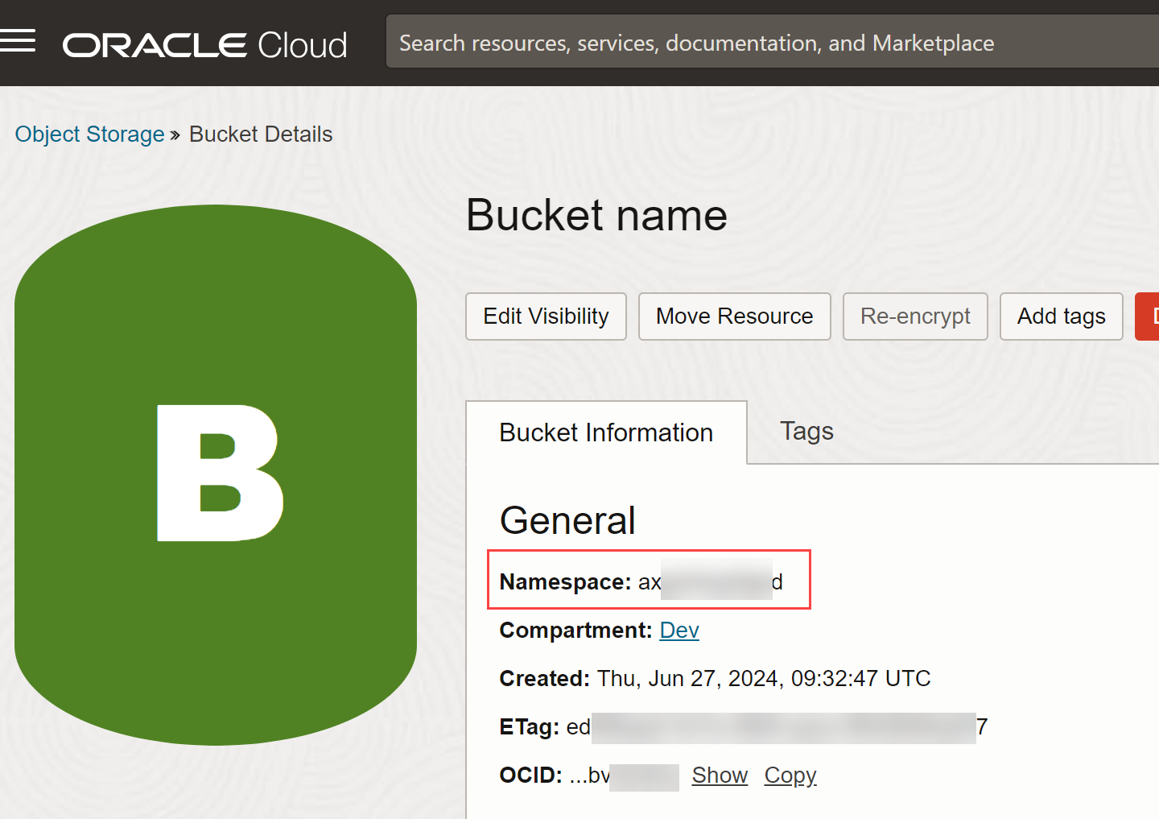Viewport: 1159px width, 819px height.
Task: Click the highlighted Namespace value
Action: pyautogui.click(x=710, y=581)
